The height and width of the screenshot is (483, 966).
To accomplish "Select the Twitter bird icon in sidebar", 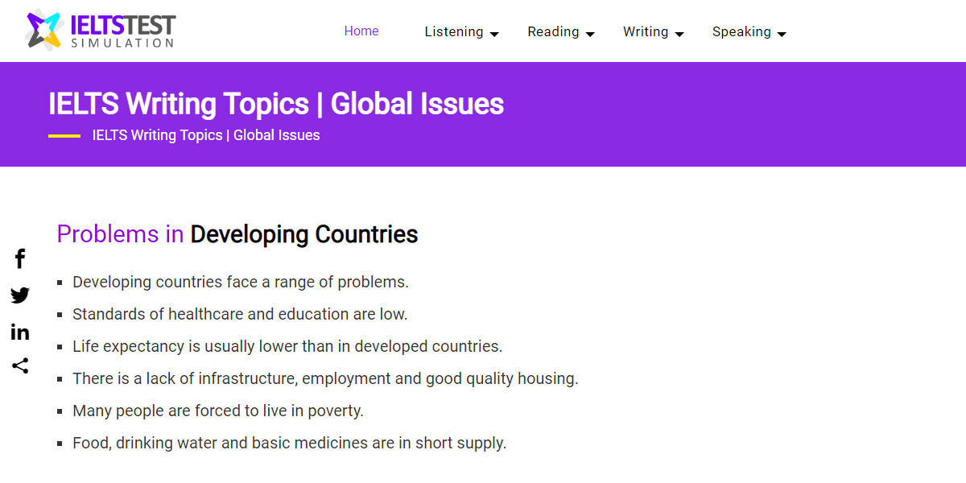I will pos(19,295).
